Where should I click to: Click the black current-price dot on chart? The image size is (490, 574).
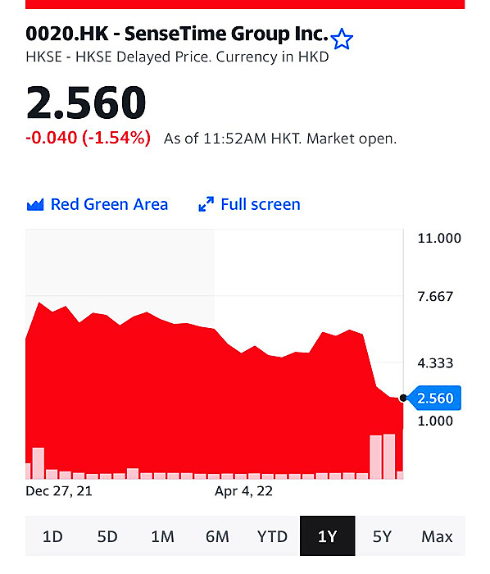(x=403, y=398)
